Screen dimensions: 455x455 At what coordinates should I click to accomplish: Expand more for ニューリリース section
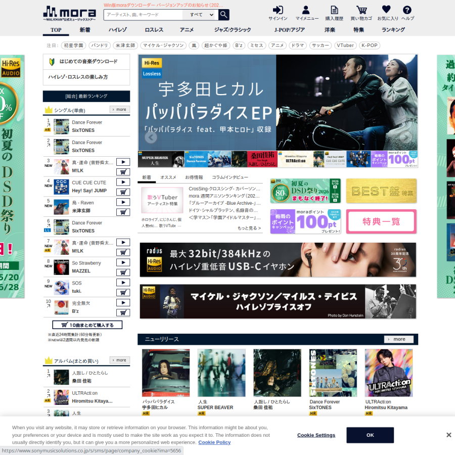399,339
